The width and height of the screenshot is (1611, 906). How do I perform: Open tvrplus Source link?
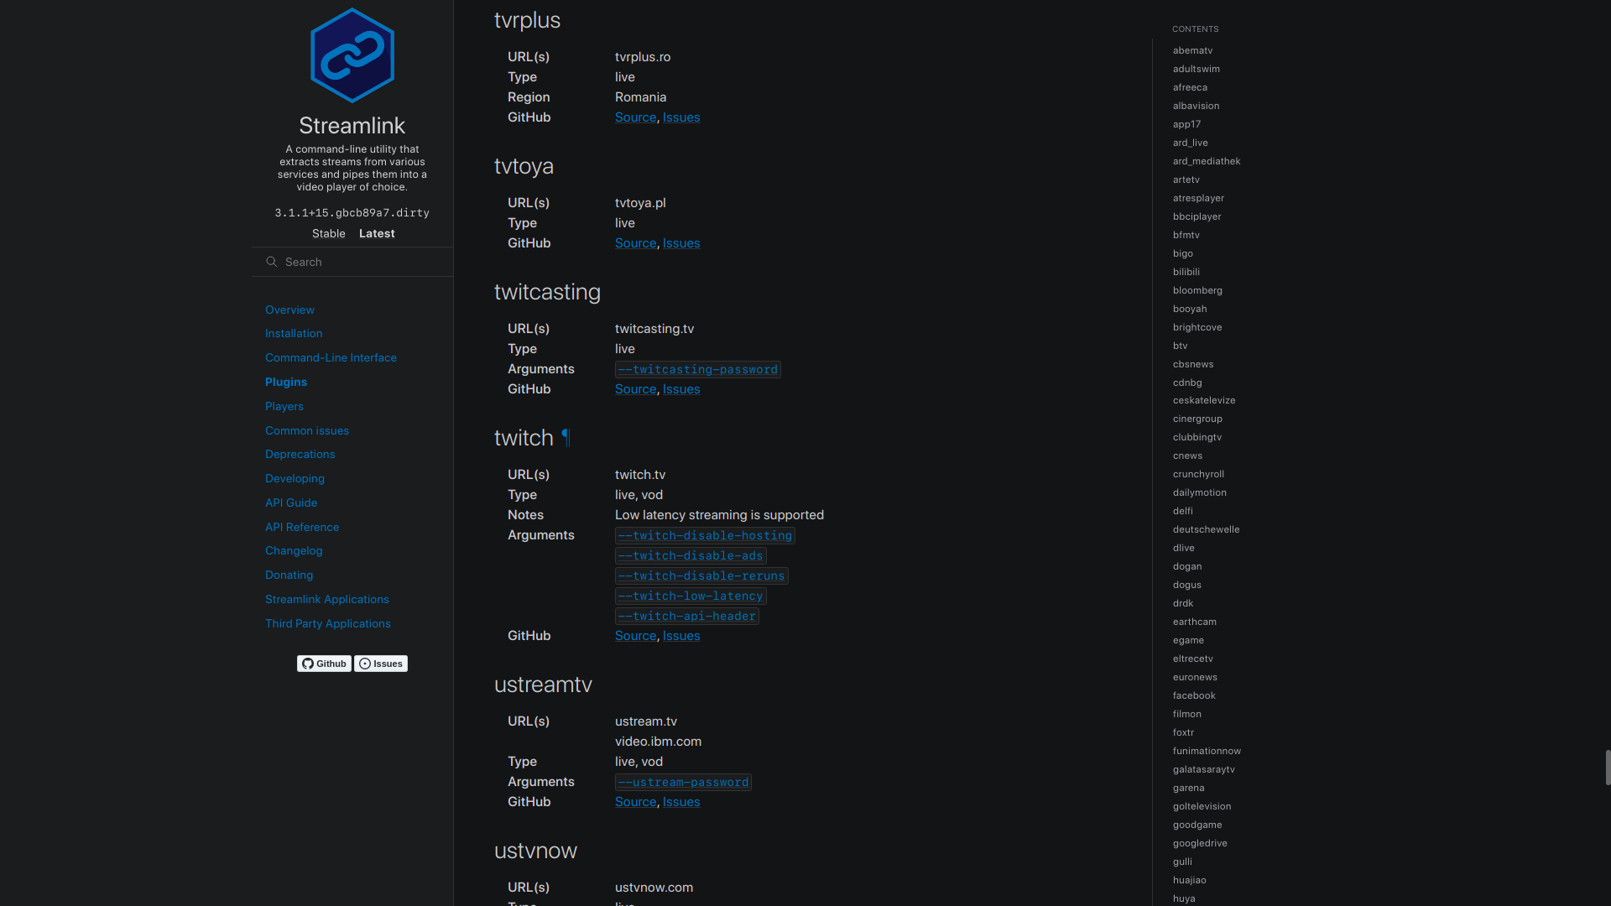point(635,117)
